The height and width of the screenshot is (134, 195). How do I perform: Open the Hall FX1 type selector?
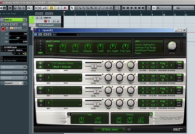pyautogui.click(x=90, y=114)
